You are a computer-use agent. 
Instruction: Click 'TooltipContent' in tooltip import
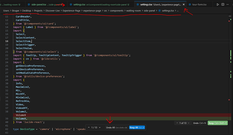click(50, 55)
